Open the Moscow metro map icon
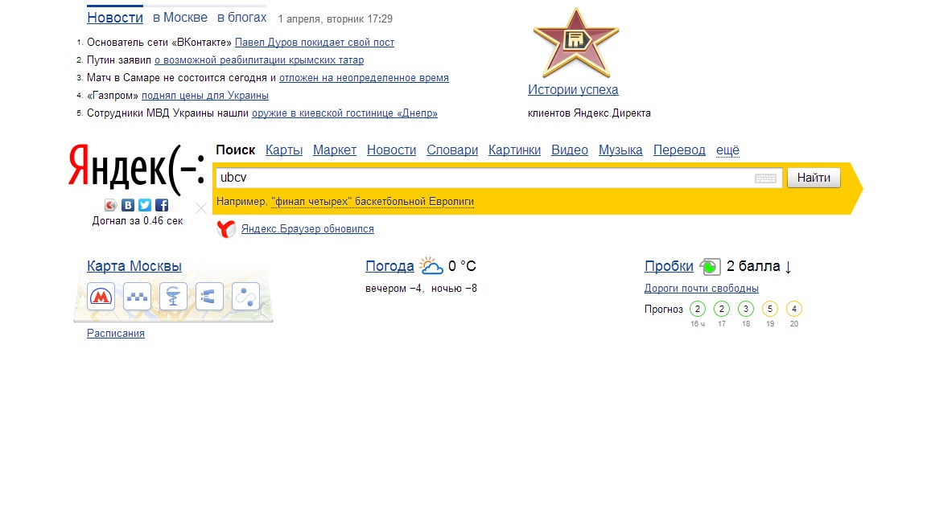The height and width of the screenshot is (521, 927). point(101,297)
